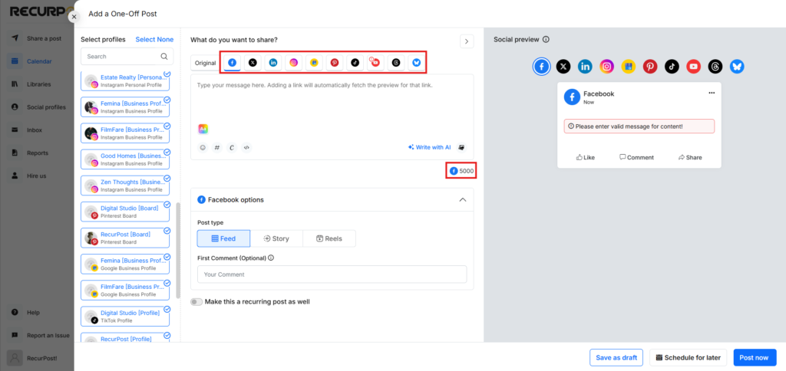786x371 pixels.
Task: Select the Instagram tab above message box
Action: point(294,63)
